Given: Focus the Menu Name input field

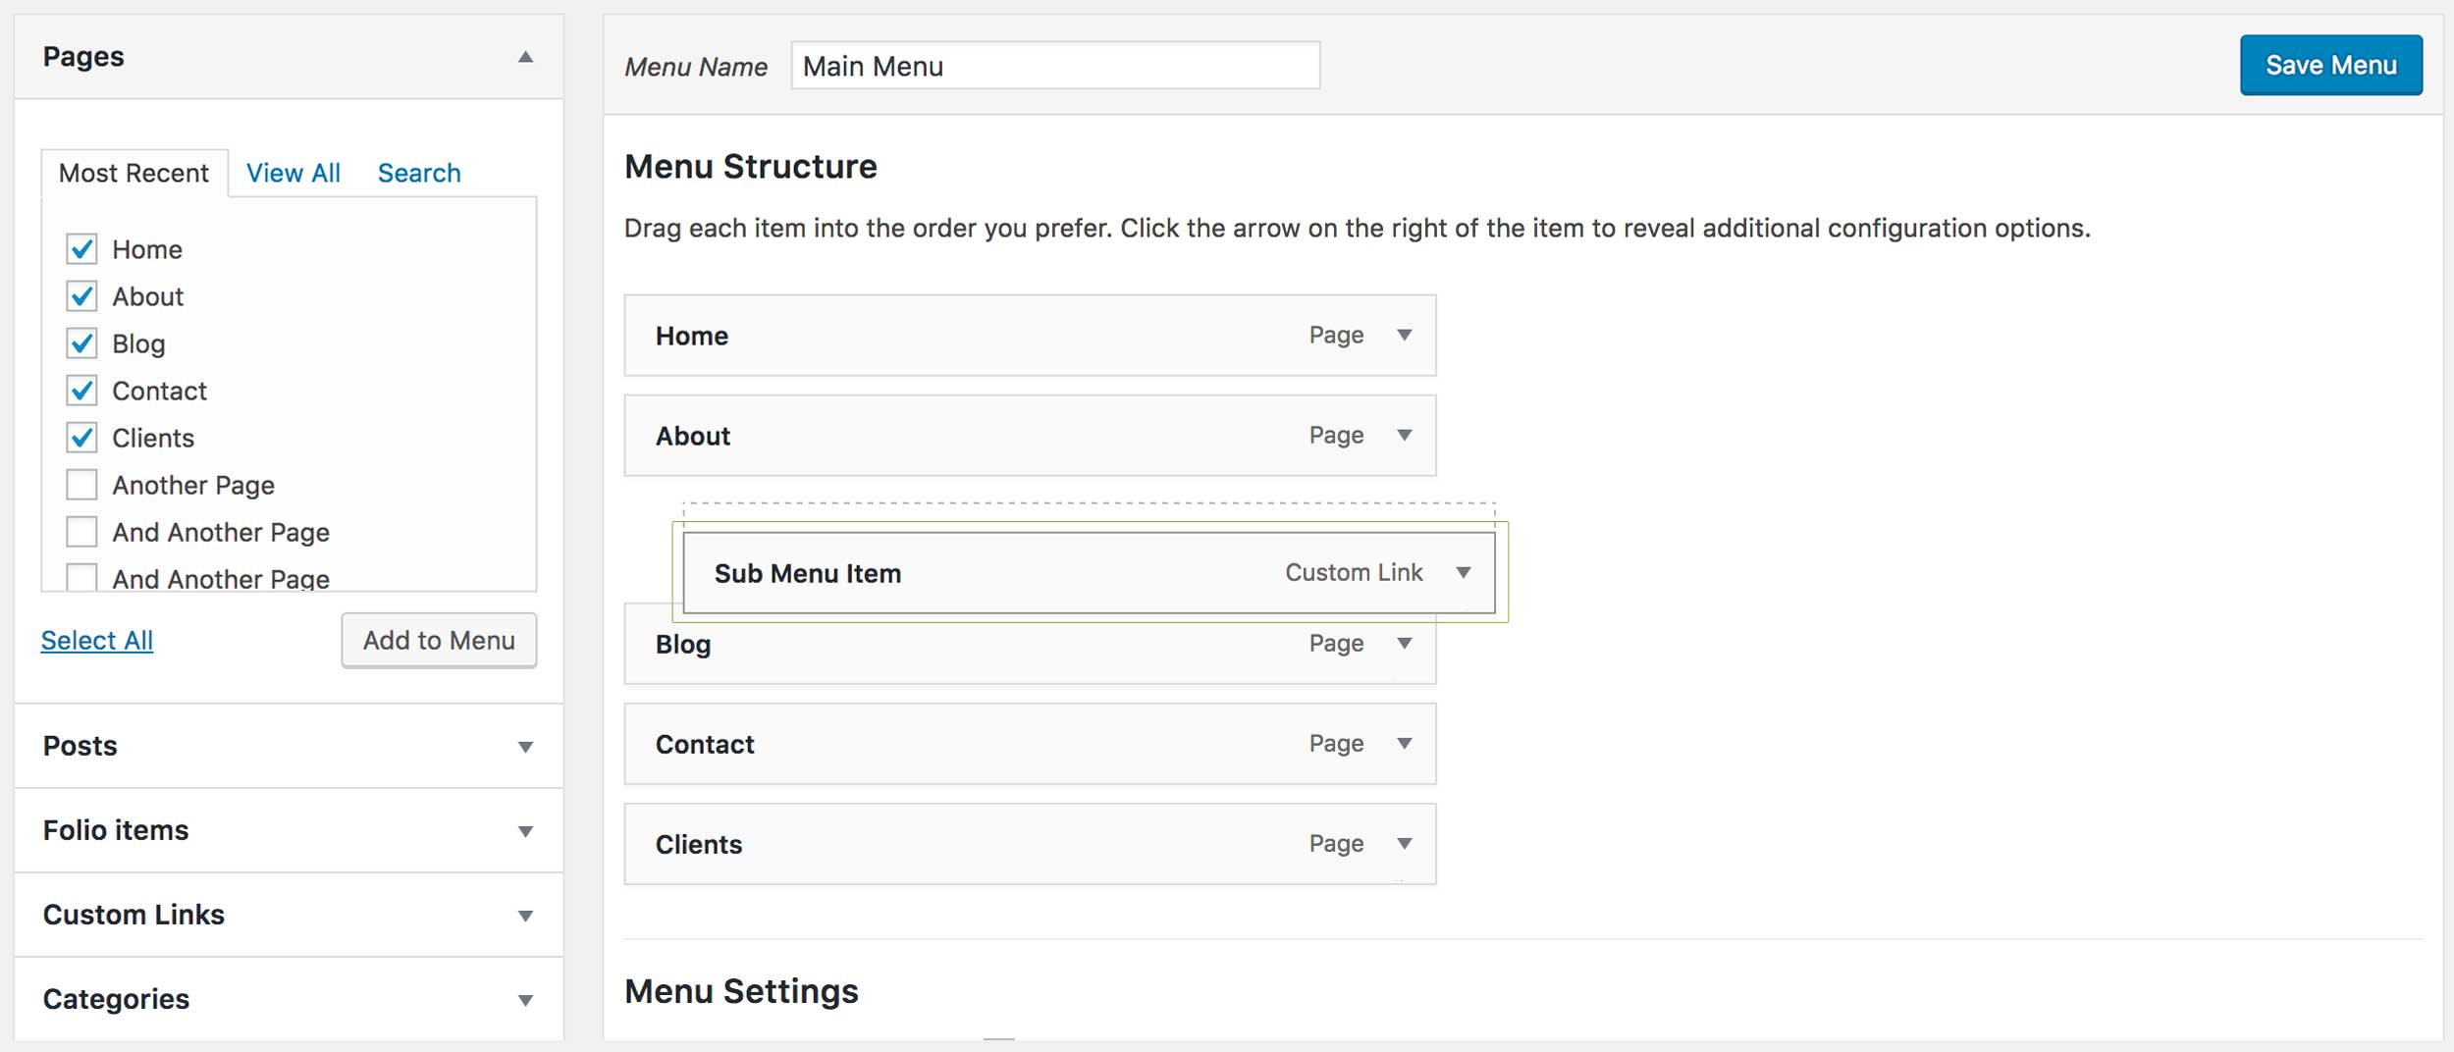Looking at the screenshot, I should (1055, 66).
